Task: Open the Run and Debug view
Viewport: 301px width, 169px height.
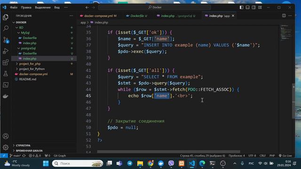Action: tap(6, 51)
